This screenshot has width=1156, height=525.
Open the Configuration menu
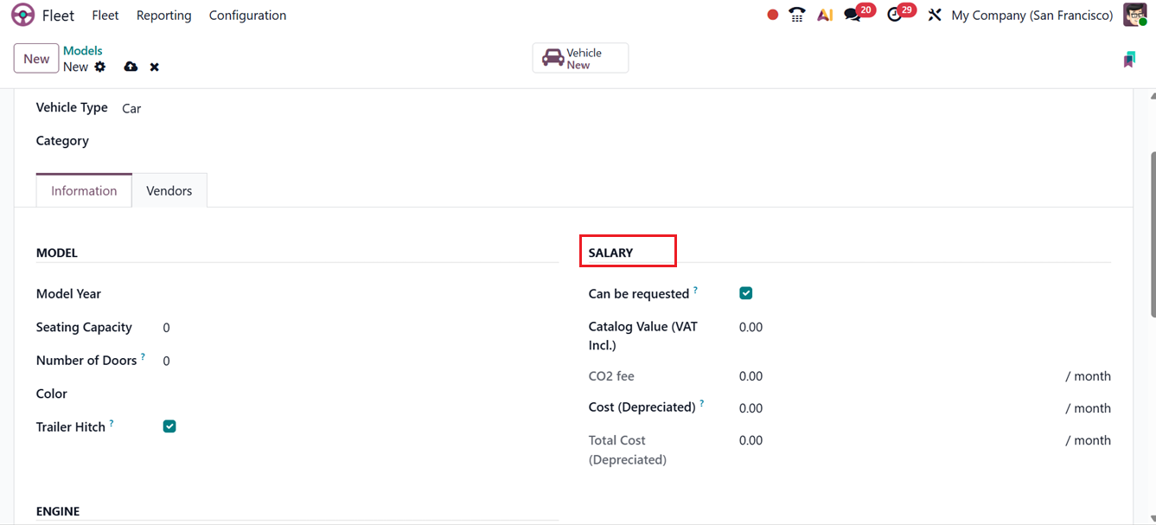(x=248, y=15)
